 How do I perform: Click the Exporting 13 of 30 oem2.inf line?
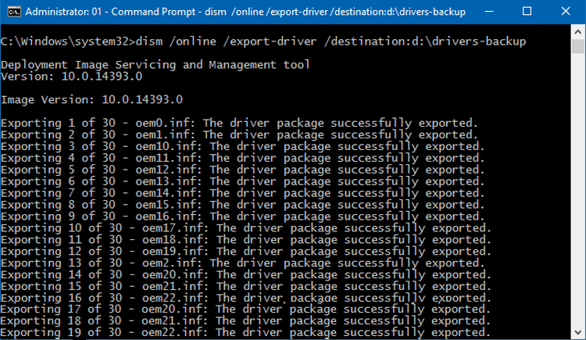tap(242, 263)
